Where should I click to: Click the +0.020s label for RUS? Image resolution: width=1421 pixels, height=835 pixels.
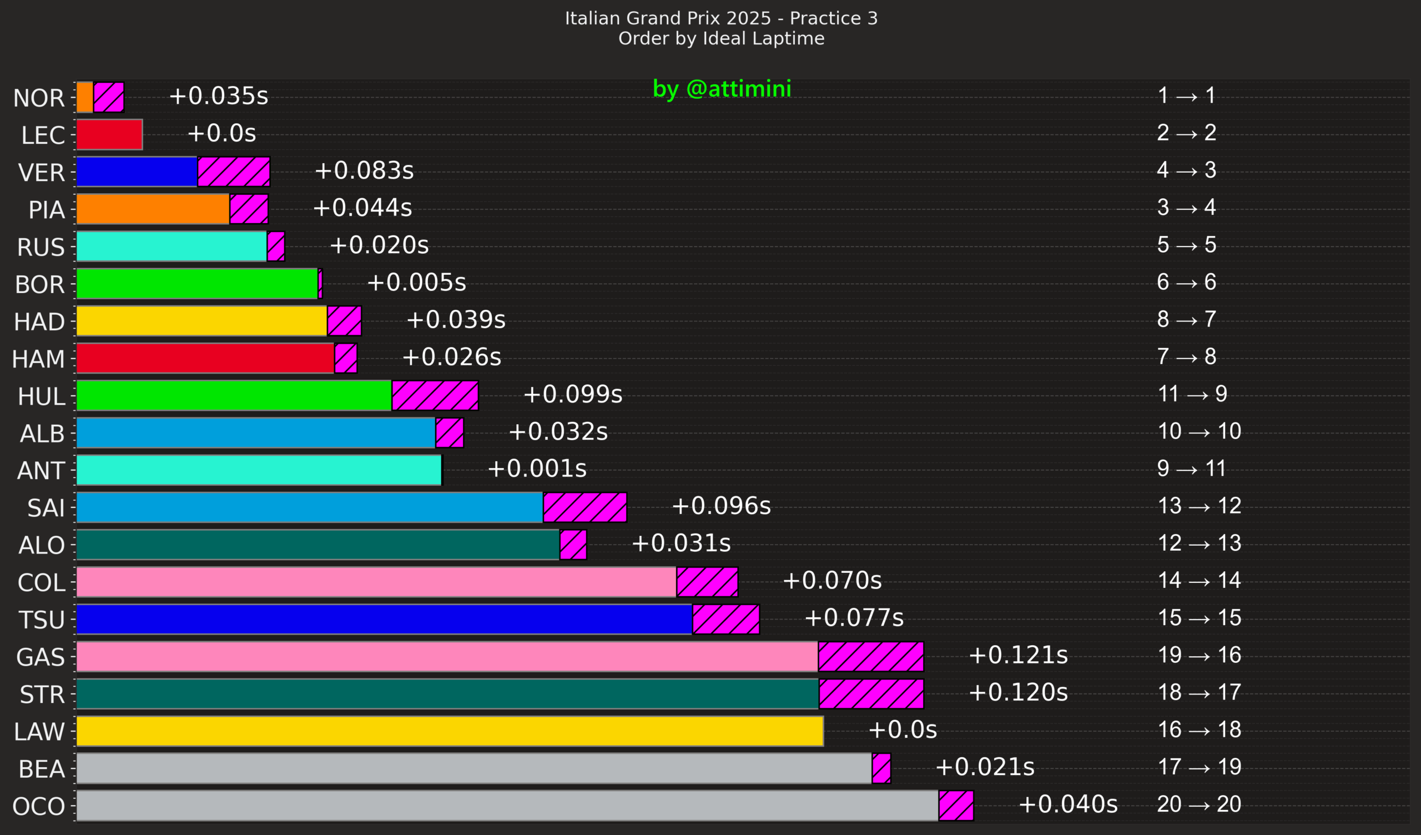(379, 245)
